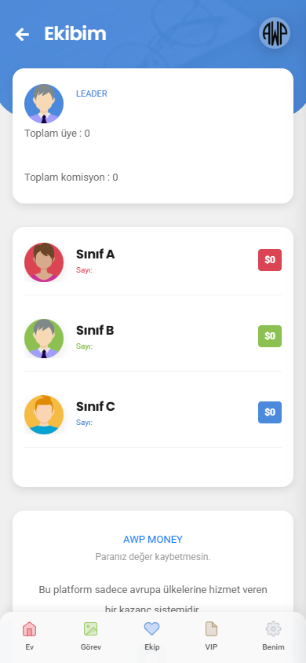Click the Toplam komisyon text

pos(71,178)
